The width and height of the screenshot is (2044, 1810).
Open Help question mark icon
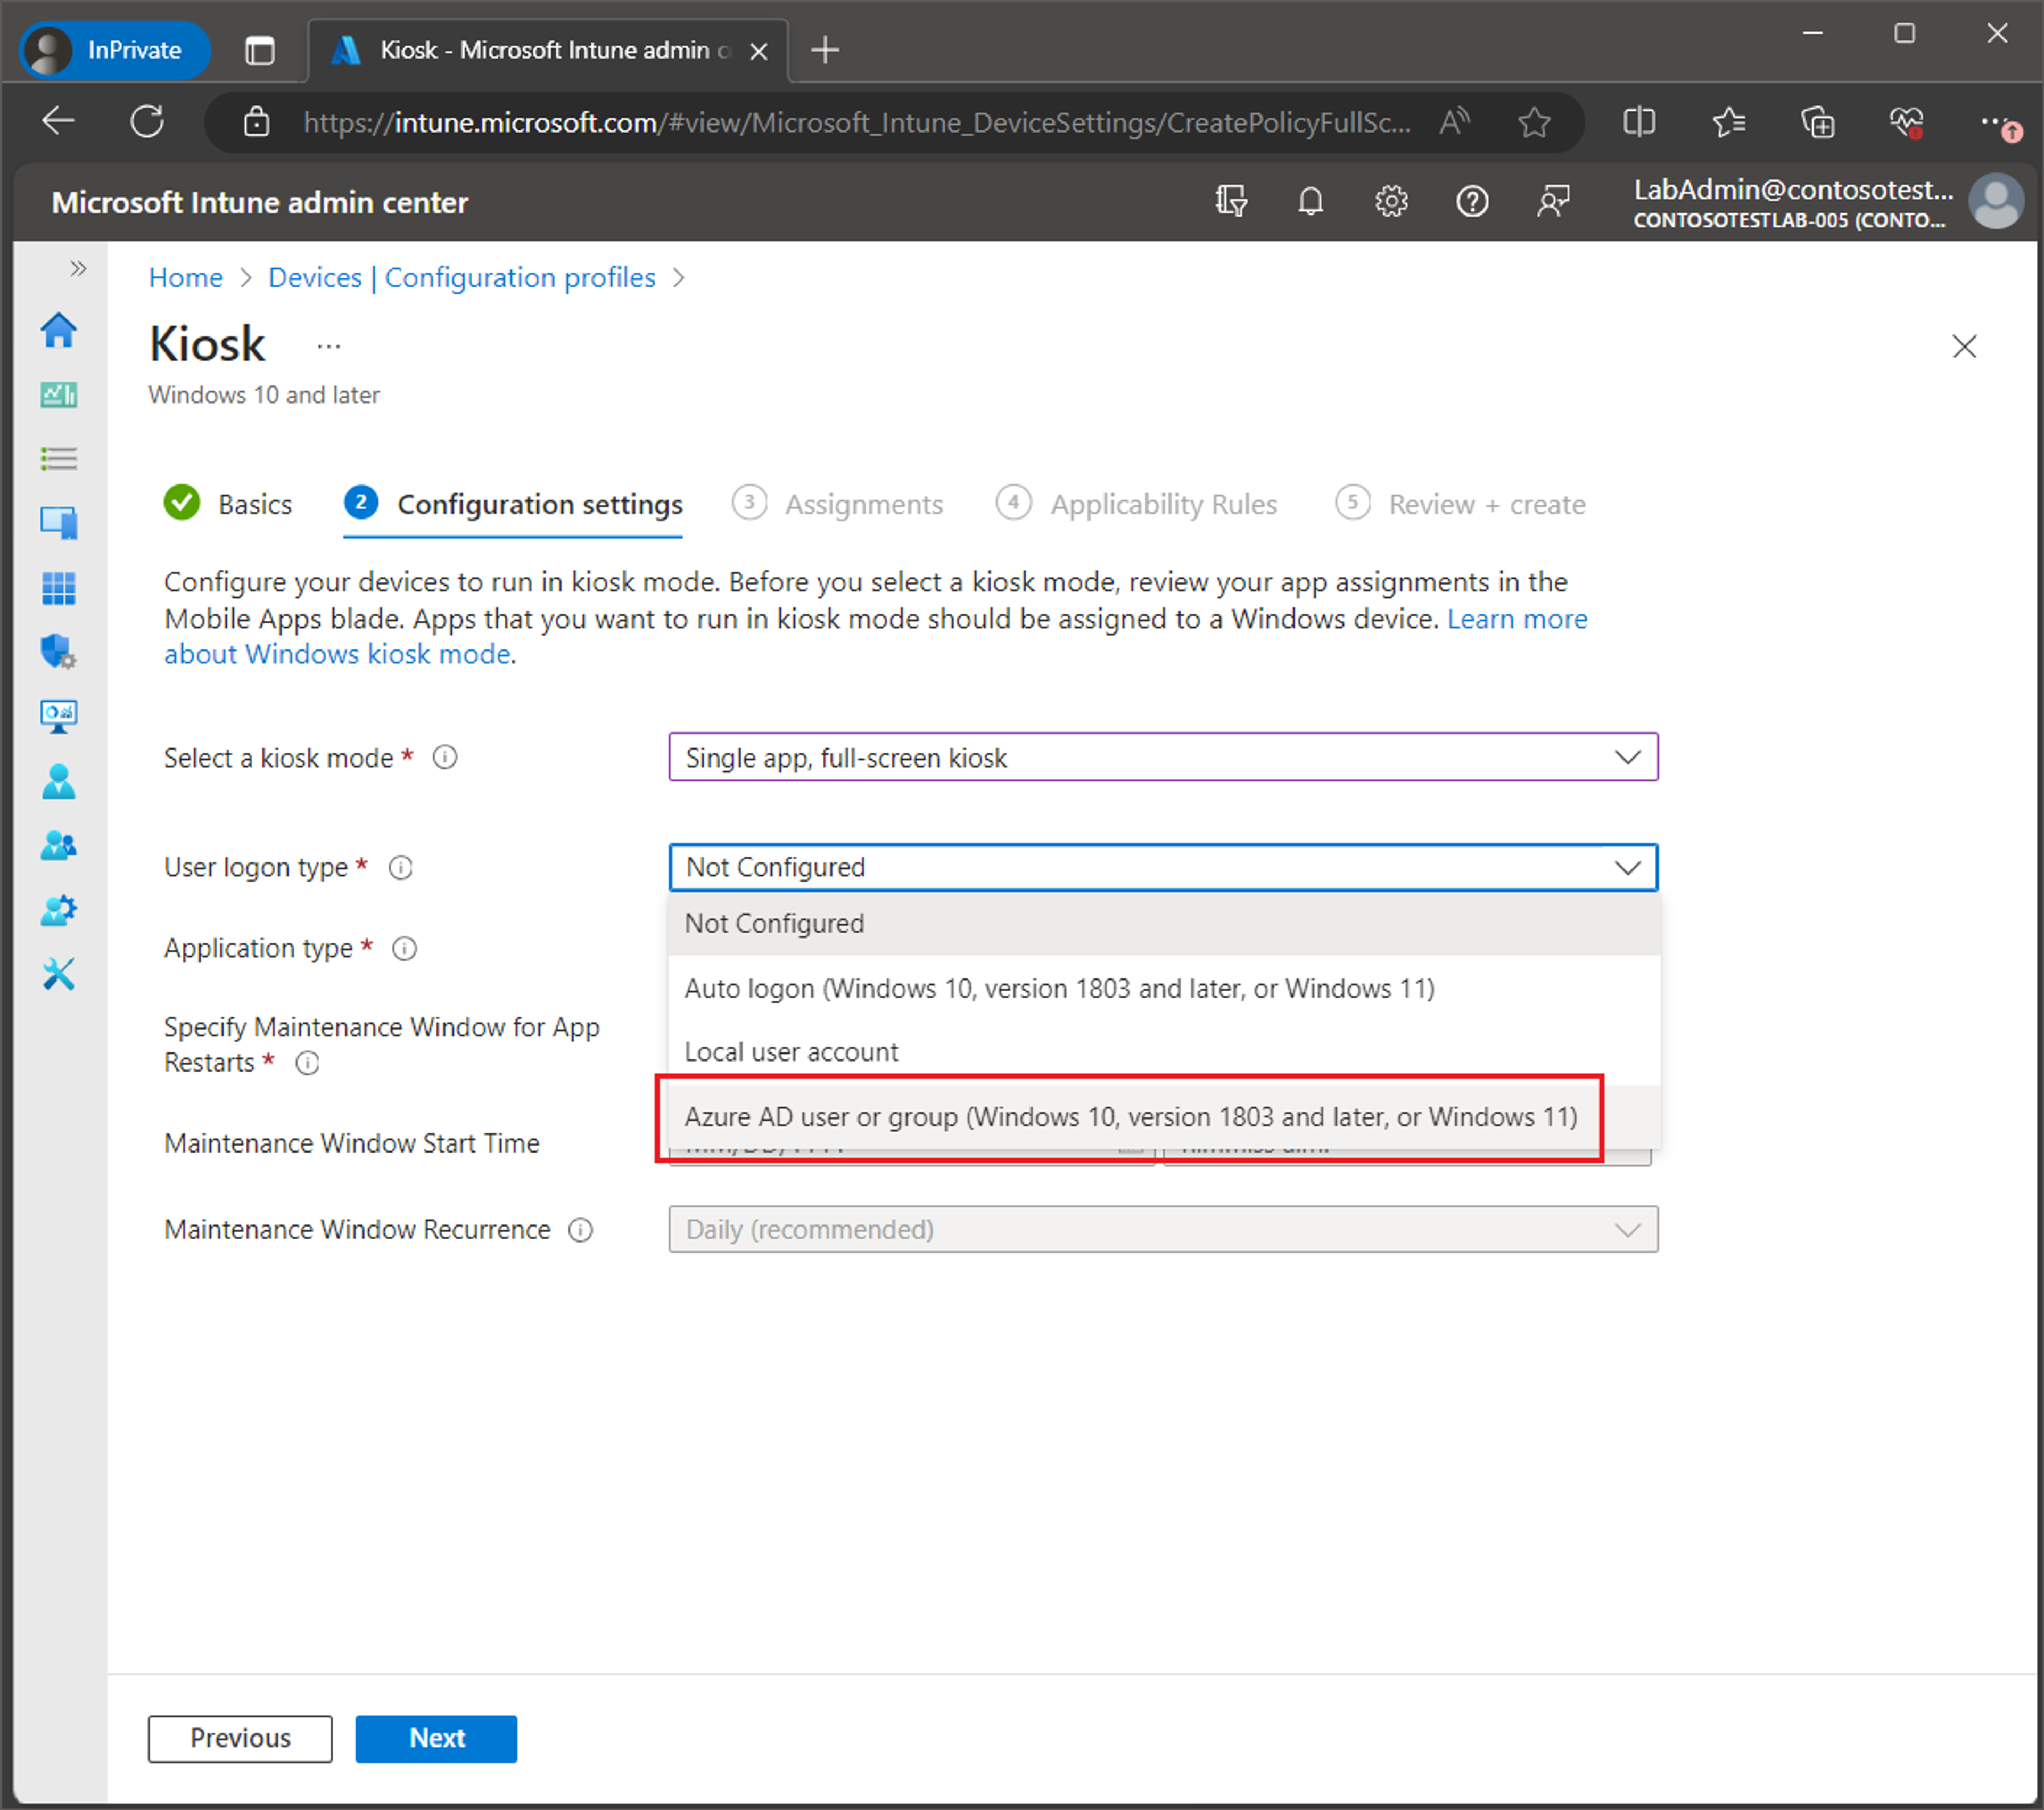1472,202
